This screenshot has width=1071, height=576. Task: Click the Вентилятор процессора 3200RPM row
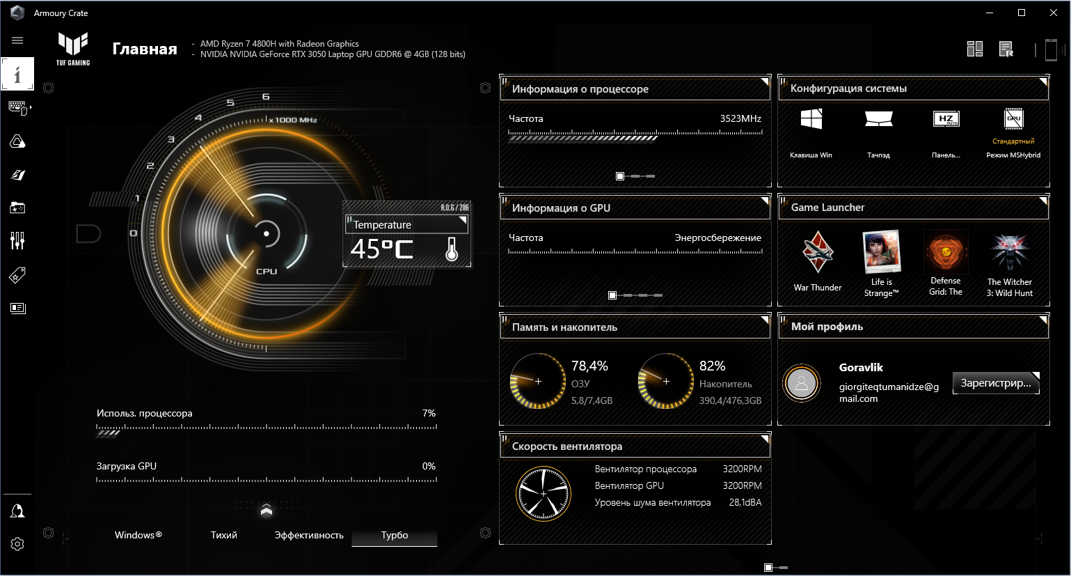pos(678,469)
